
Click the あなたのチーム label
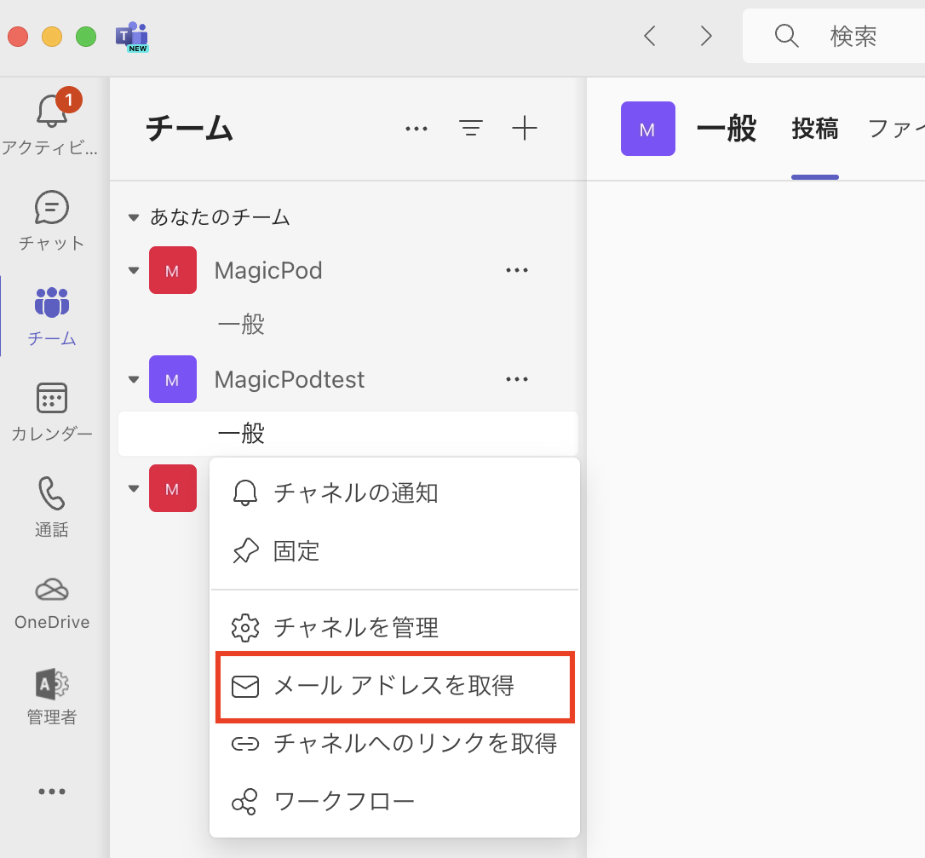pyautogui.click(x=220, y=217)
